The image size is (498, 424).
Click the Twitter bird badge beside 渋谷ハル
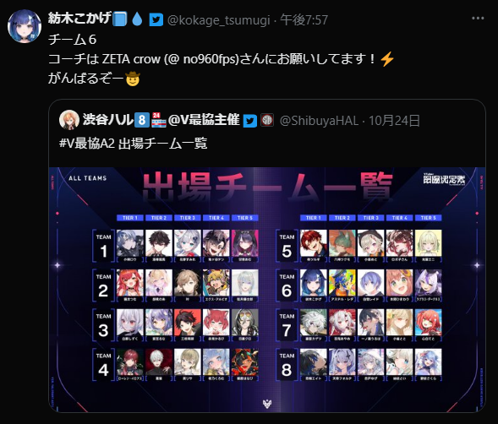250,121
